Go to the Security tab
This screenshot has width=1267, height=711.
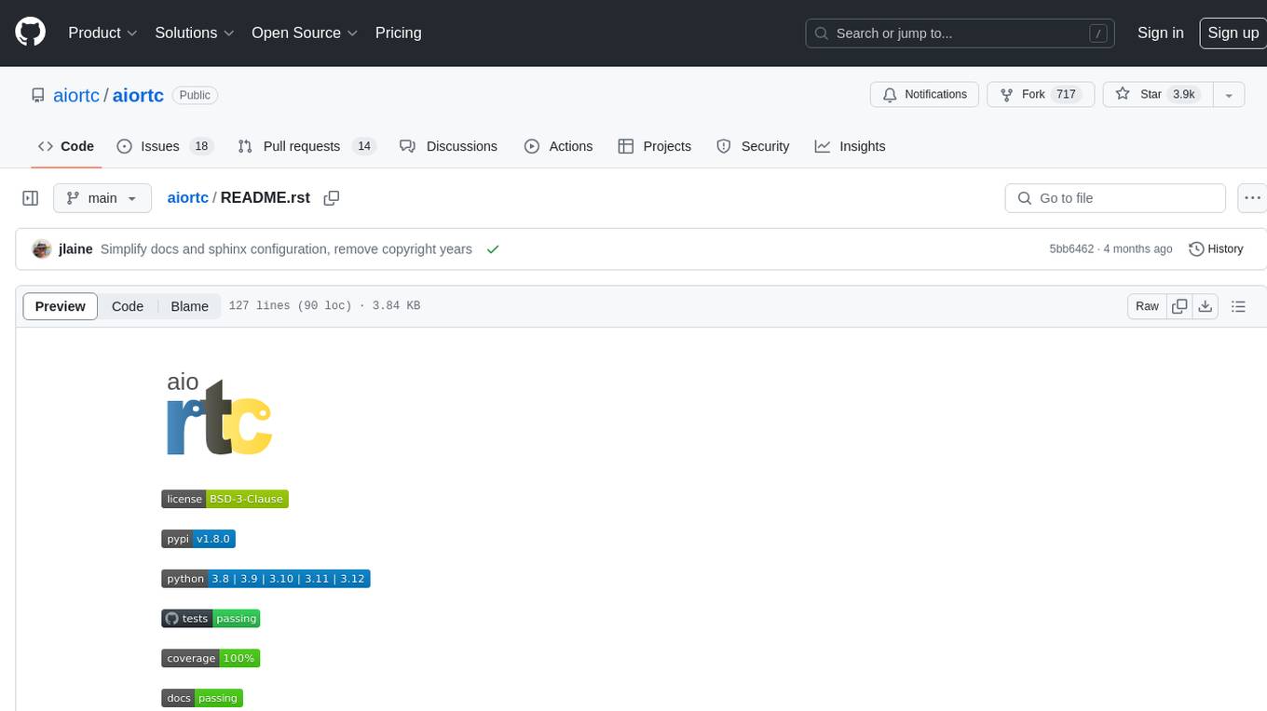[752, 146]
